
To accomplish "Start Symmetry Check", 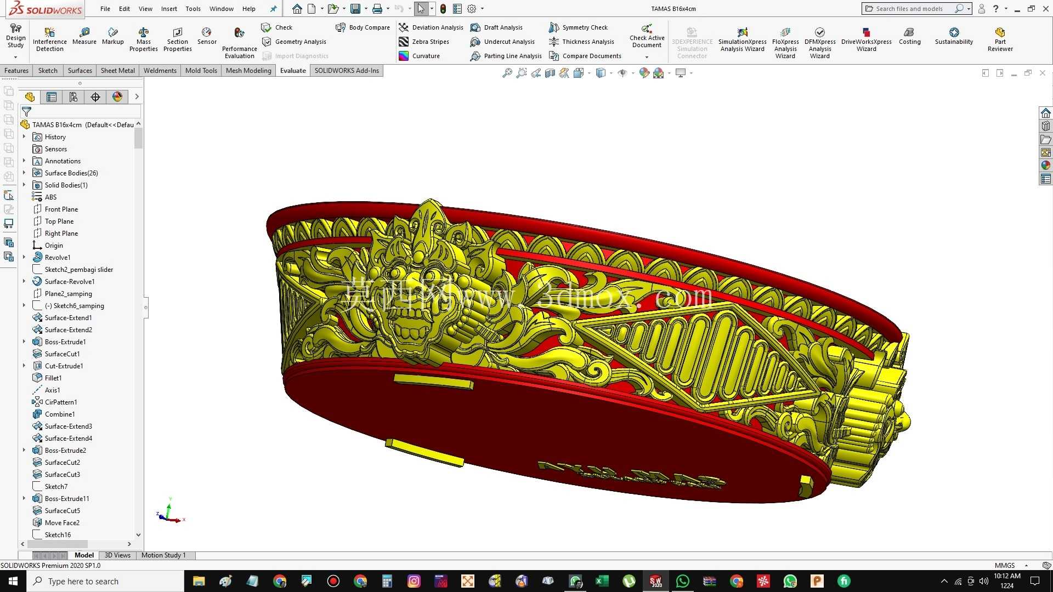I will 578,27.
